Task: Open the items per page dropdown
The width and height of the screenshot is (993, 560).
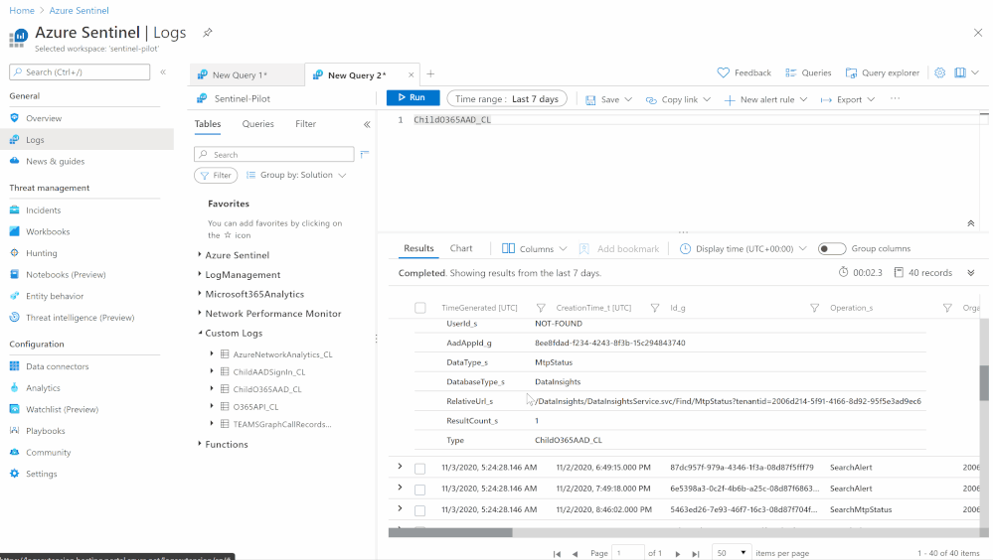Action: (x=732, y=553)
